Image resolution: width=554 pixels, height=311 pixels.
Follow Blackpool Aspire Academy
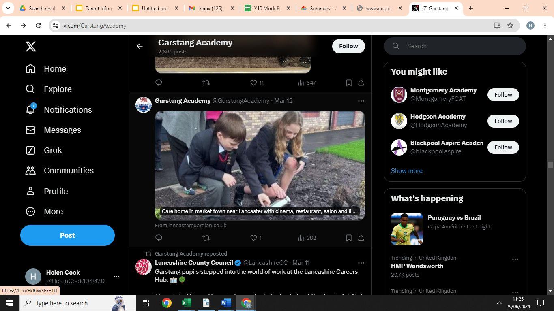click(x=503, y=147)
